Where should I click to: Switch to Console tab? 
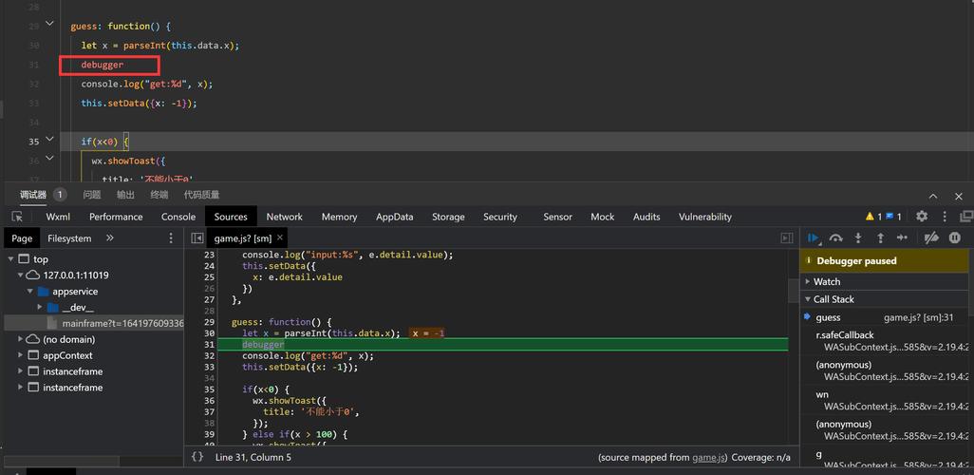[x=178, y=217]
